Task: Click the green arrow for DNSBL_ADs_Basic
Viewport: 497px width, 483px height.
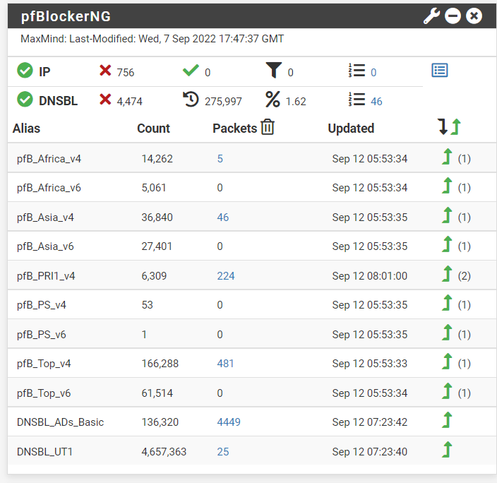Action: coord(447,420)
